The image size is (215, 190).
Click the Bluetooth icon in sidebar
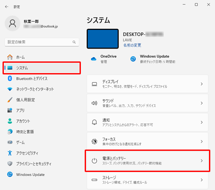pyautogui.click(x=10, y=78)
